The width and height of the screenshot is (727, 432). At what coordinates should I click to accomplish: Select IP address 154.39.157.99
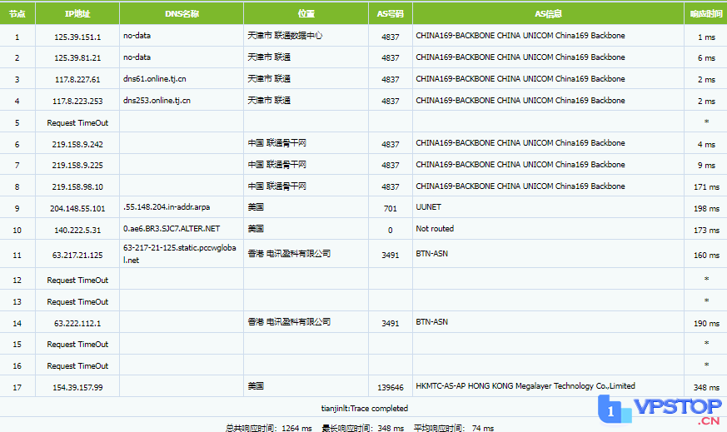pyautogui.click(x=77, y=388)
